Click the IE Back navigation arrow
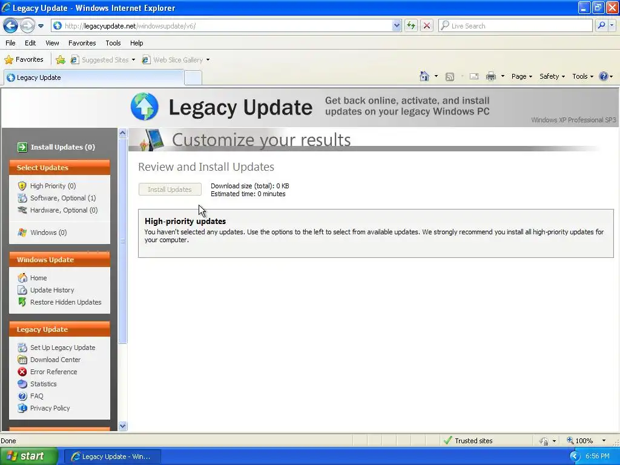 pyautogui.click(x=11, y=26)
